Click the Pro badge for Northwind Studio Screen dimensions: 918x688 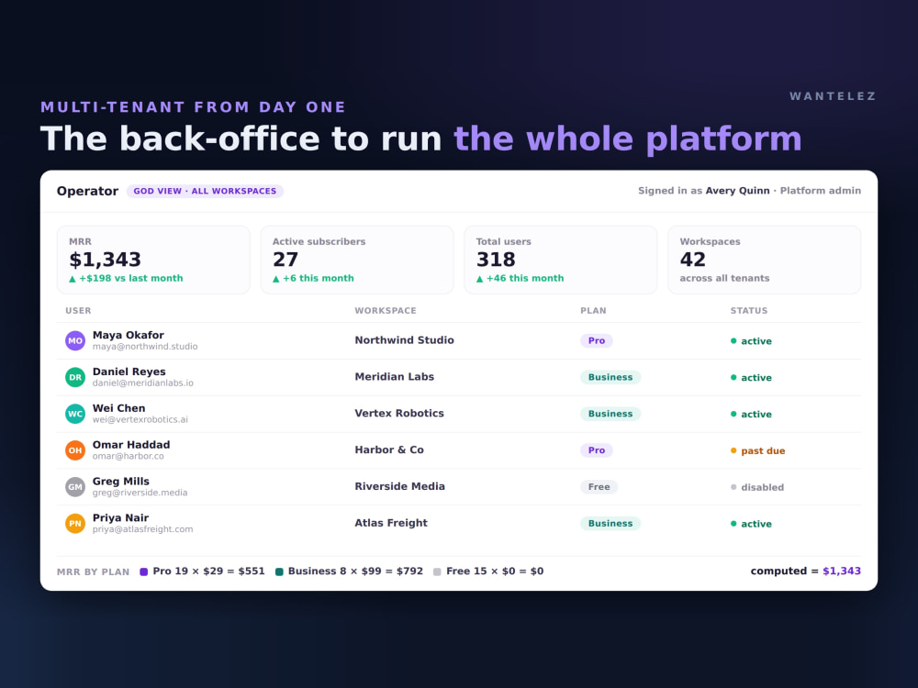pos(597,340)
